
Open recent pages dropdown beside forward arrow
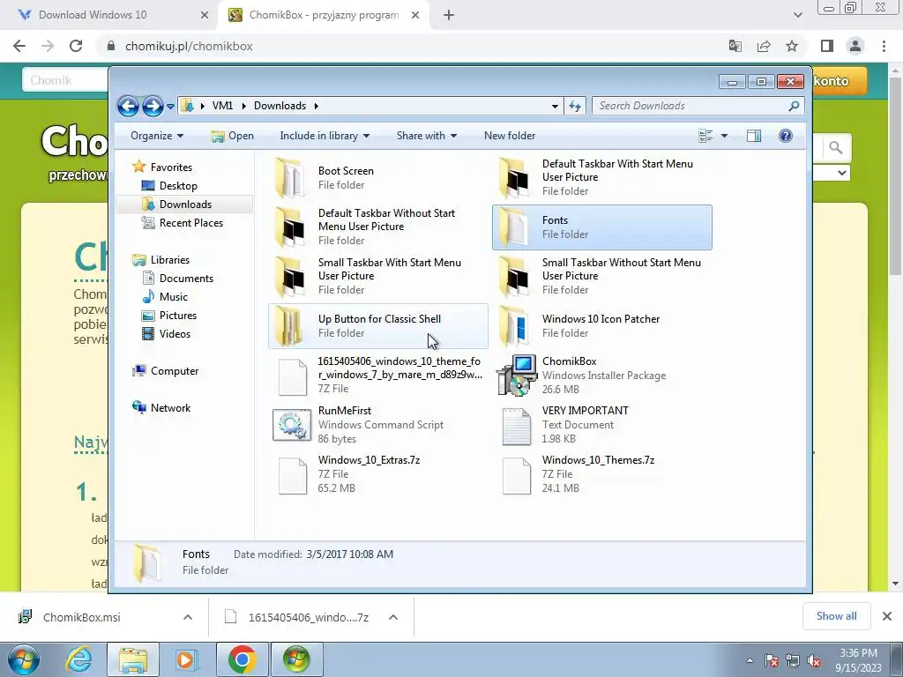(170, 107)
